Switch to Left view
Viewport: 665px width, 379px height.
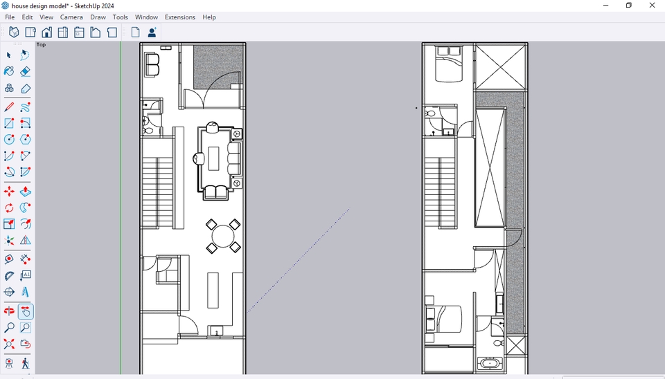[96, 33]
